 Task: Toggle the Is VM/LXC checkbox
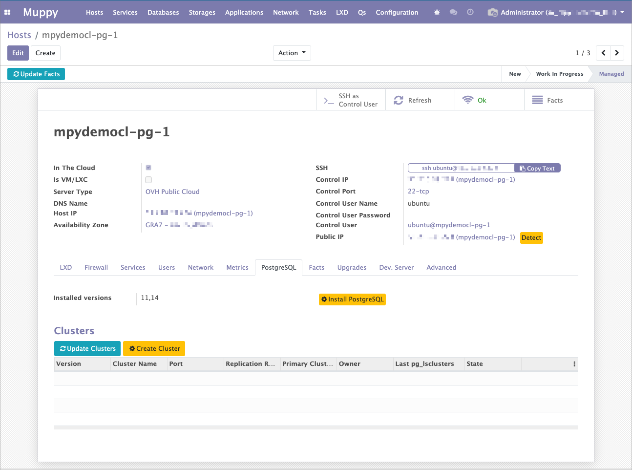tap(148, 180)
